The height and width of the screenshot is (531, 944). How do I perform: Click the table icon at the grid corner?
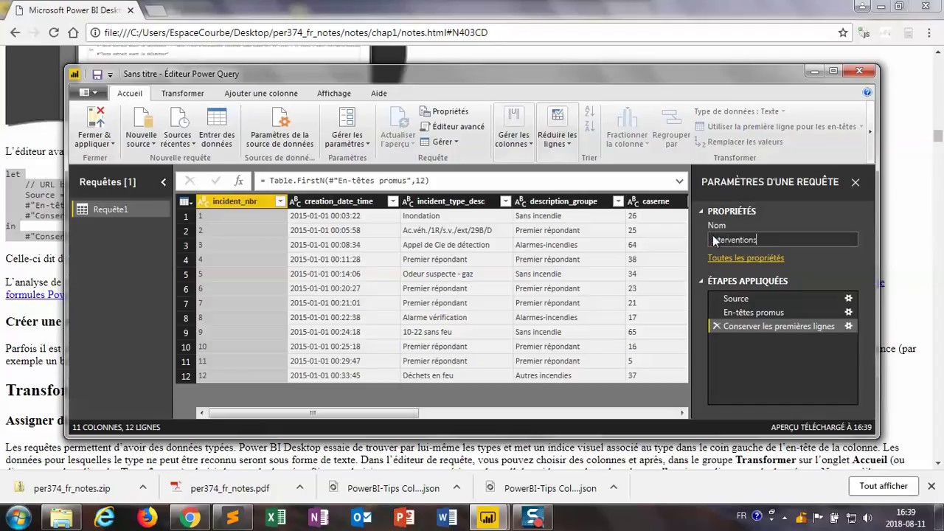click(x=184, y=201)
